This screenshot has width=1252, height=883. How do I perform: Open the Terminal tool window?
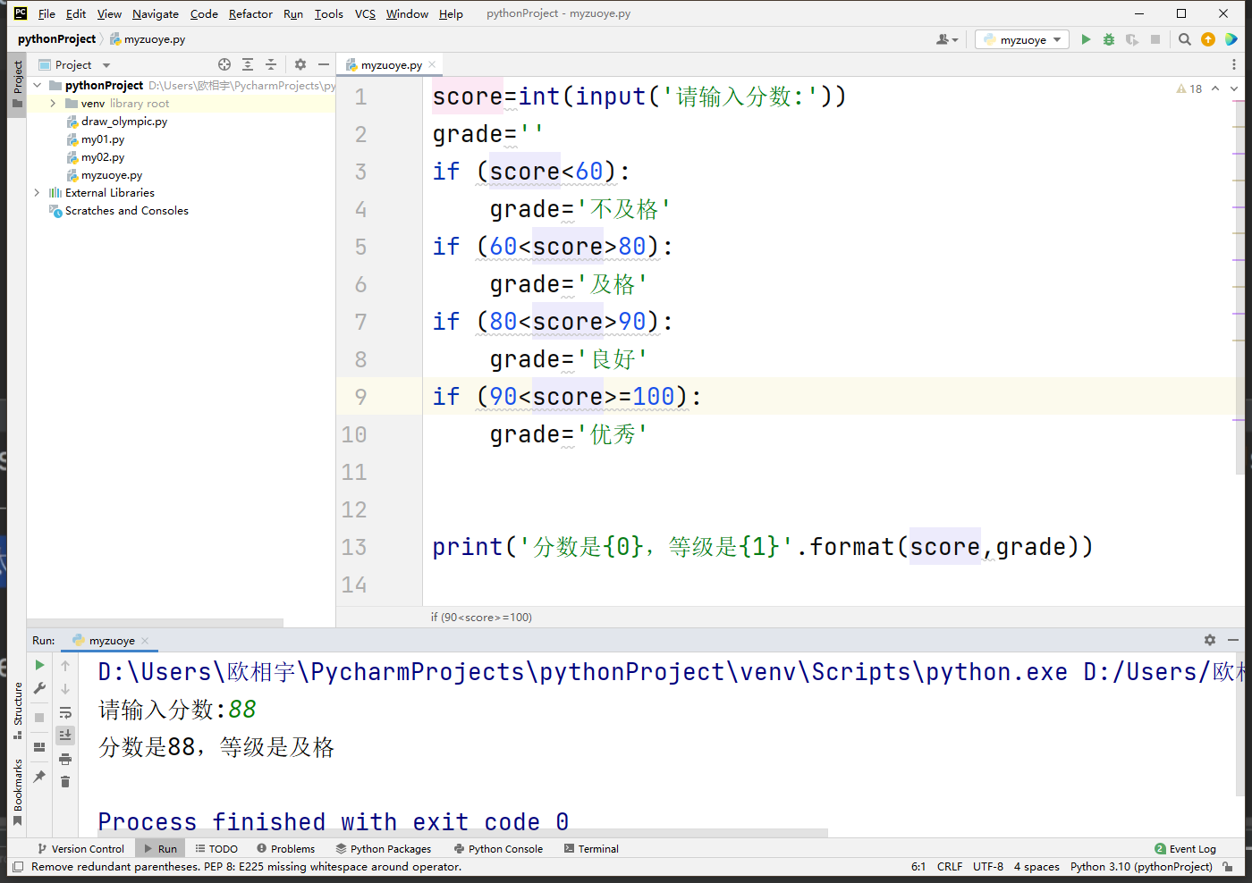tap(591, 849)
